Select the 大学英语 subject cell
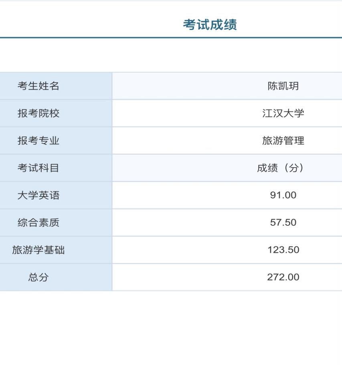The image size is (342, 365). pyautogui.click(x=38, y=195)
